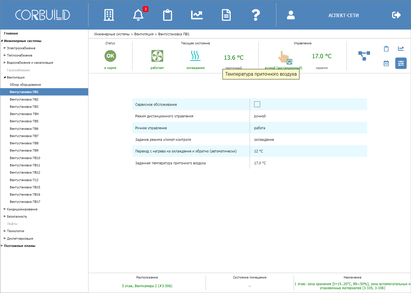Open Обзор оборудования

[25, 85]
